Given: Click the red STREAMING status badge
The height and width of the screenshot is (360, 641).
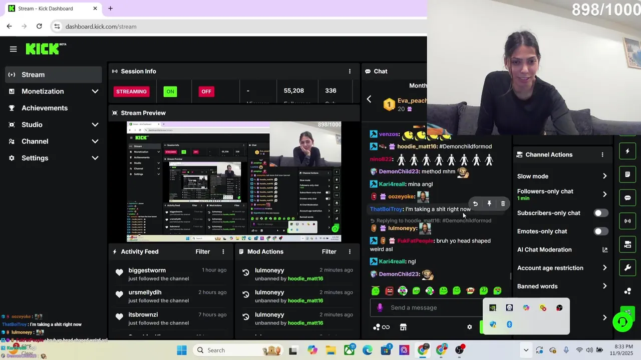Looking at the screenshot, I should [x=131, y=91].
